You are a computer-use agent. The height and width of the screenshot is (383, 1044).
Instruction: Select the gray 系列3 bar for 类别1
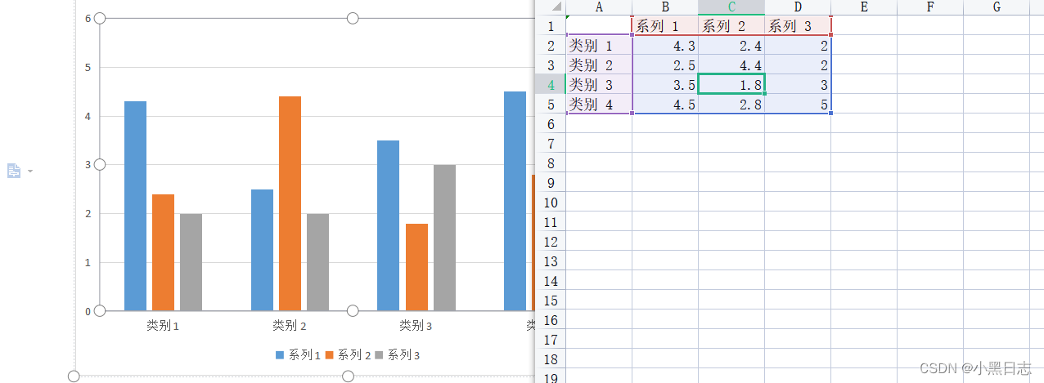[x=191, y=262]
